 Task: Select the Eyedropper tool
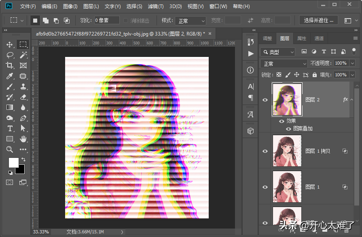coord(10,76)
